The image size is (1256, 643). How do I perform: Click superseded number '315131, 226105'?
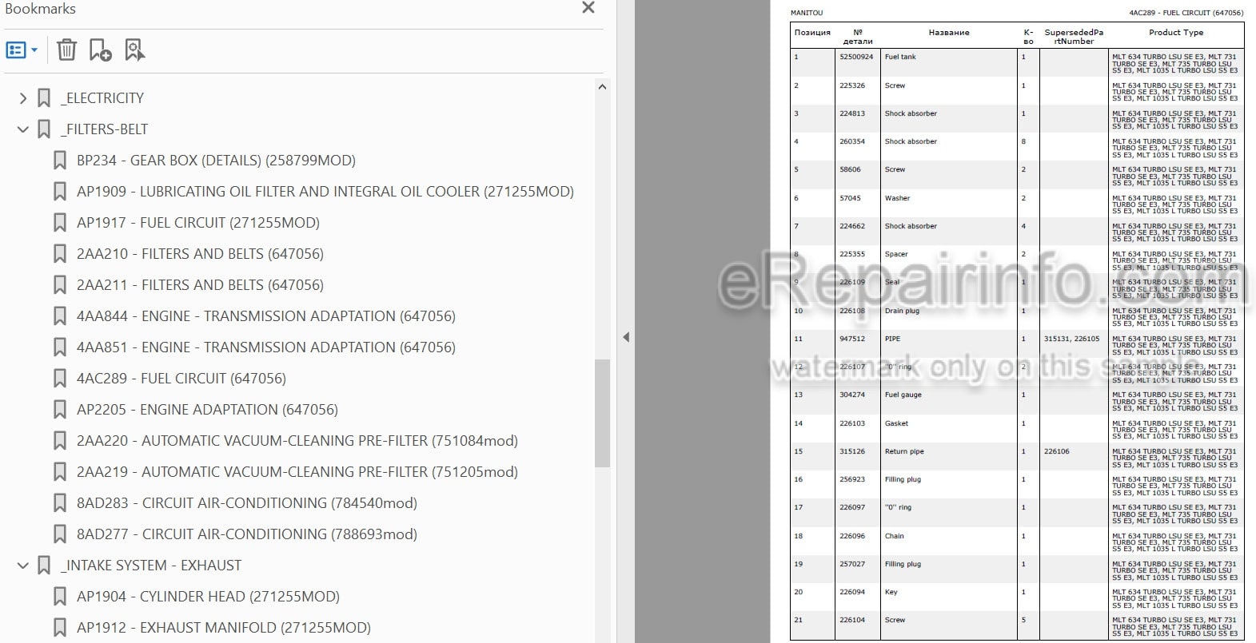click(x=1071, y=339)
